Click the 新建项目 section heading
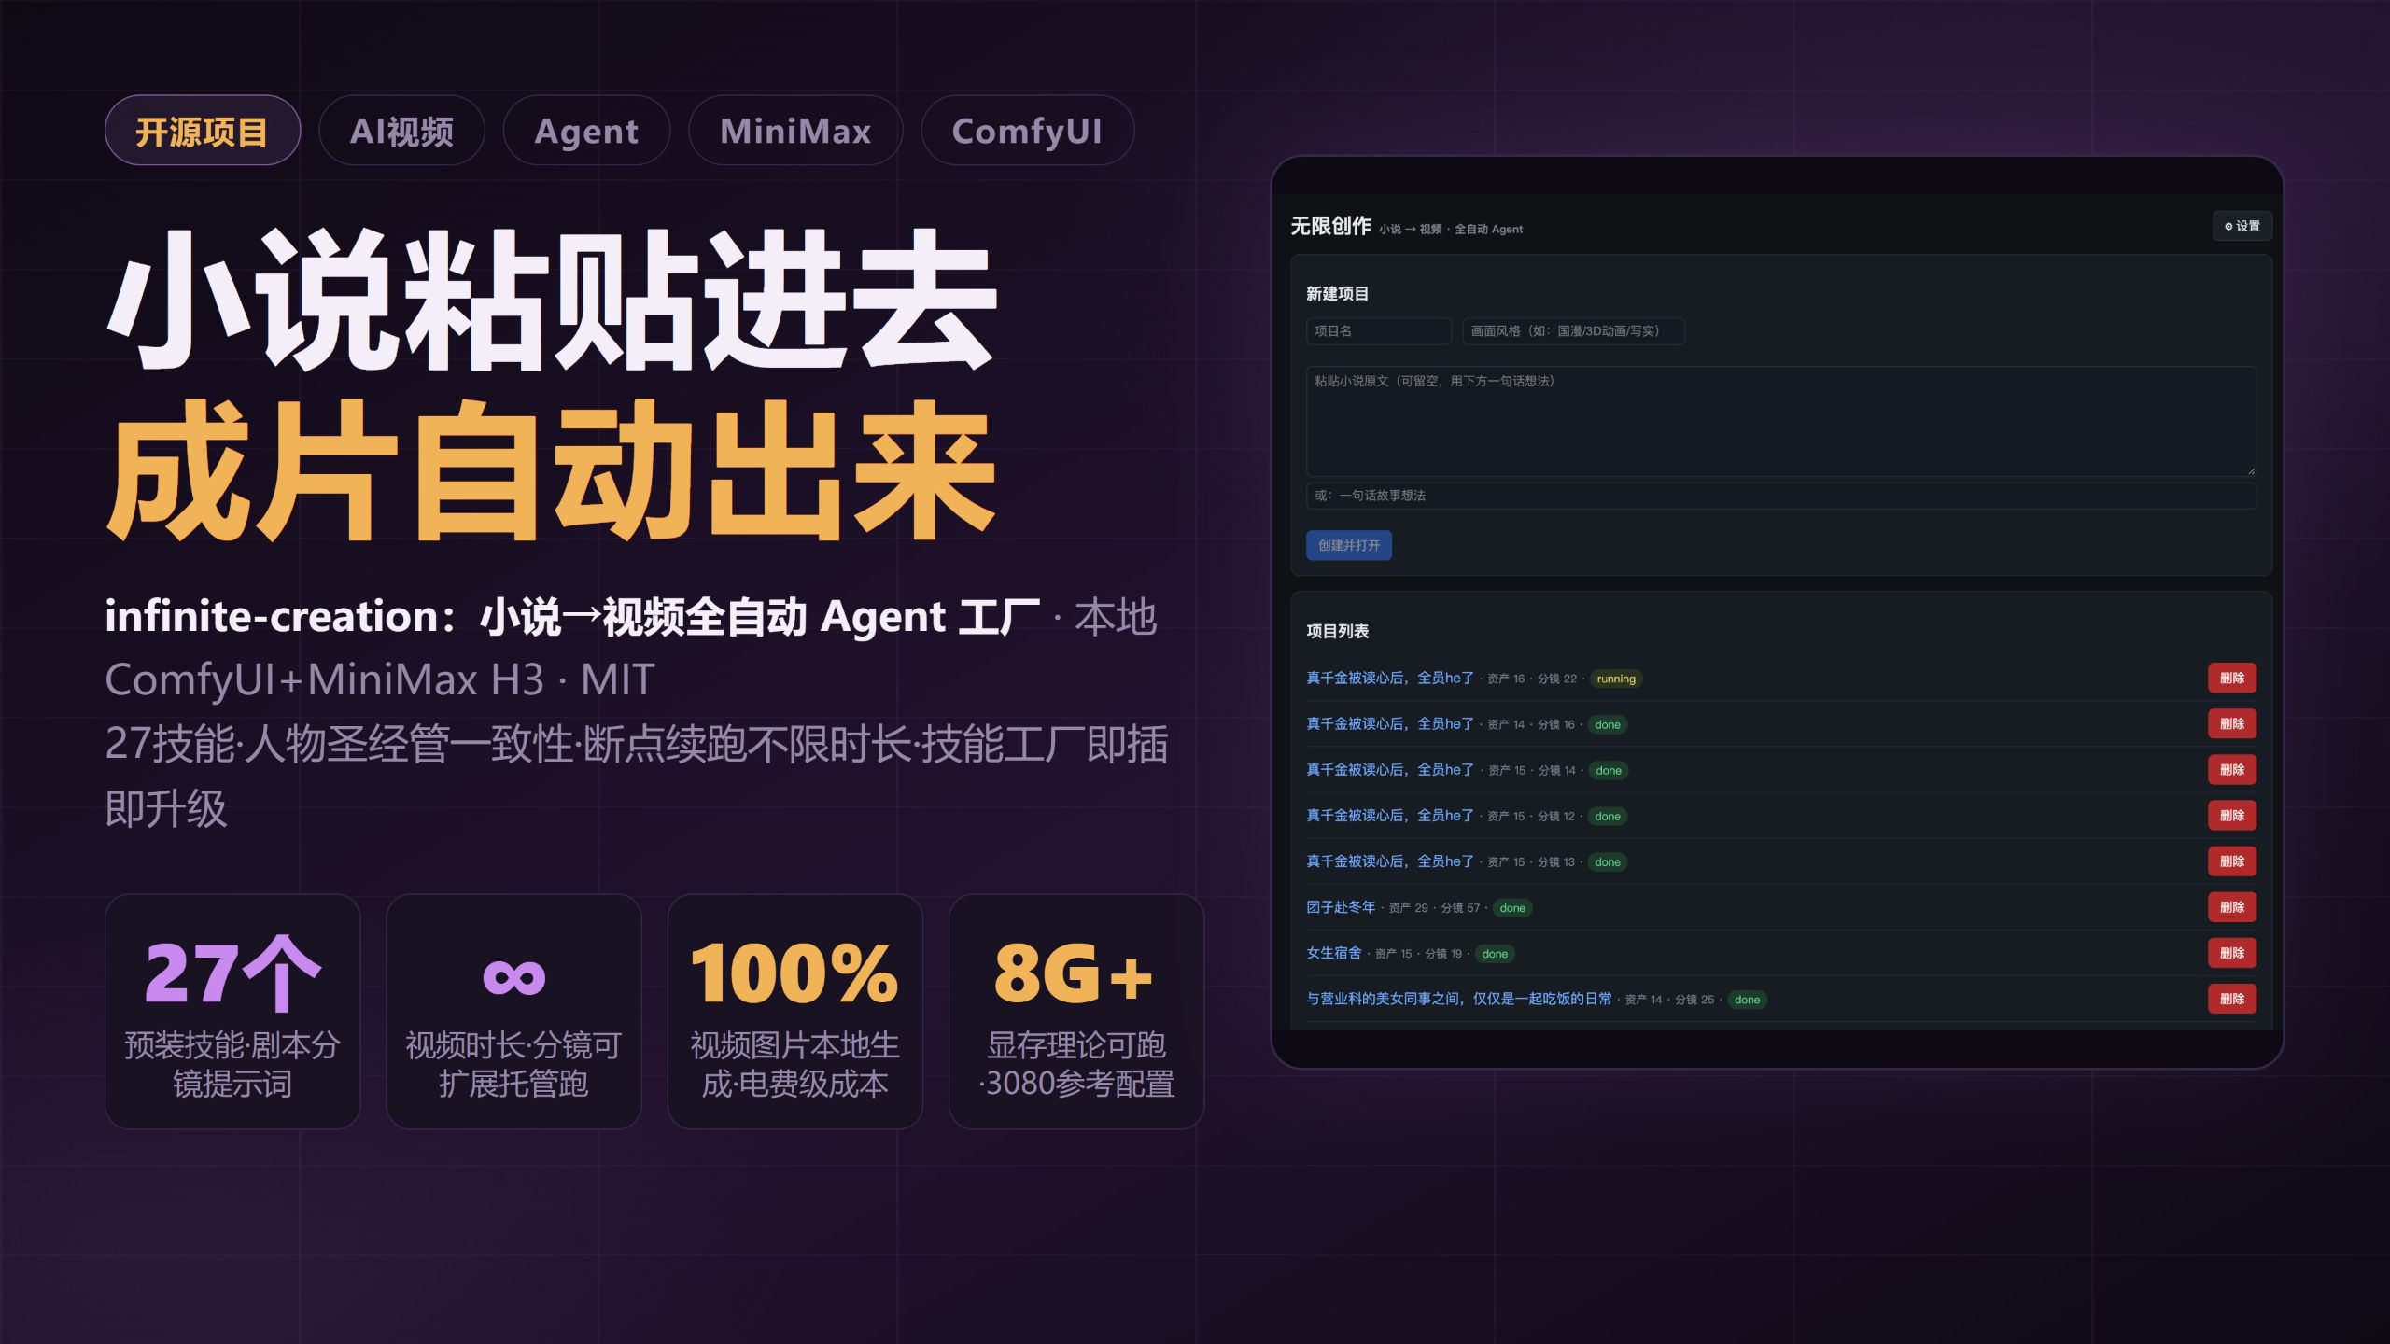The height and width of the screenshot is (1344, 2390). click(1337, 294)
